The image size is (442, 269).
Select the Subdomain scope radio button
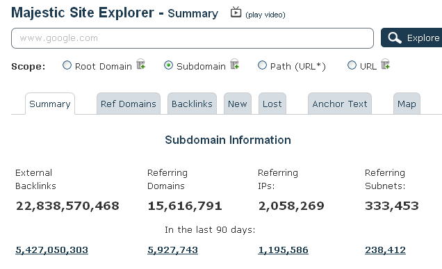(168, 65)
